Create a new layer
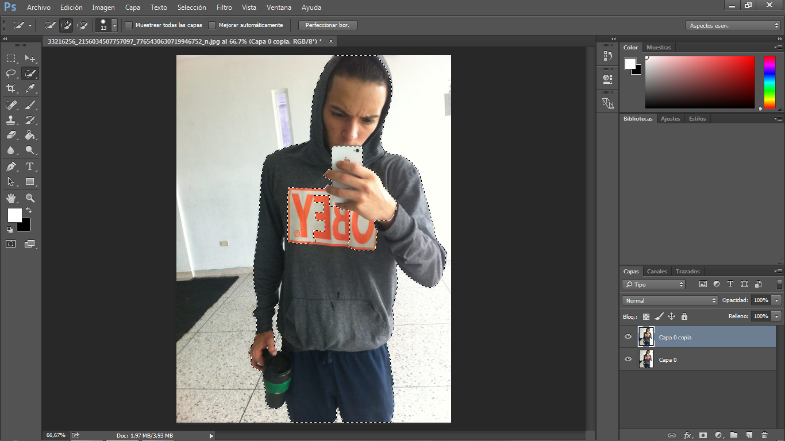 click(749, 435)
